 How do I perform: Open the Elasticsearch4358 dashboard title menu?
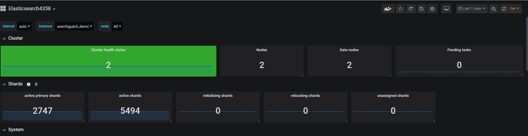[32, 9]
